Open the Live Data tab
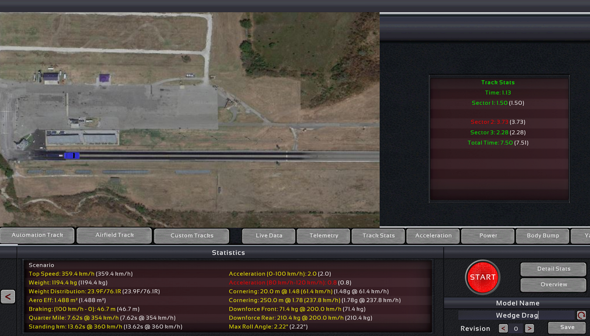The width and height of the screenshot is (590, 336). [x=269, y=236]
